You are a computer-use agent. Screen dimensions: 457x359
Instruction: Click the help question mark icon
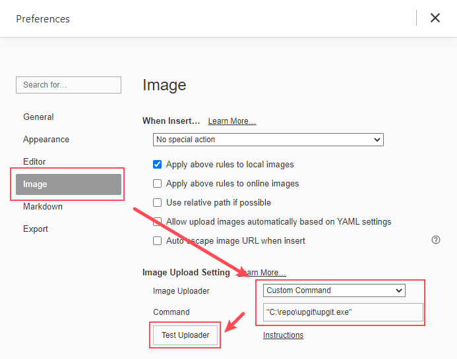pos(435,240)
